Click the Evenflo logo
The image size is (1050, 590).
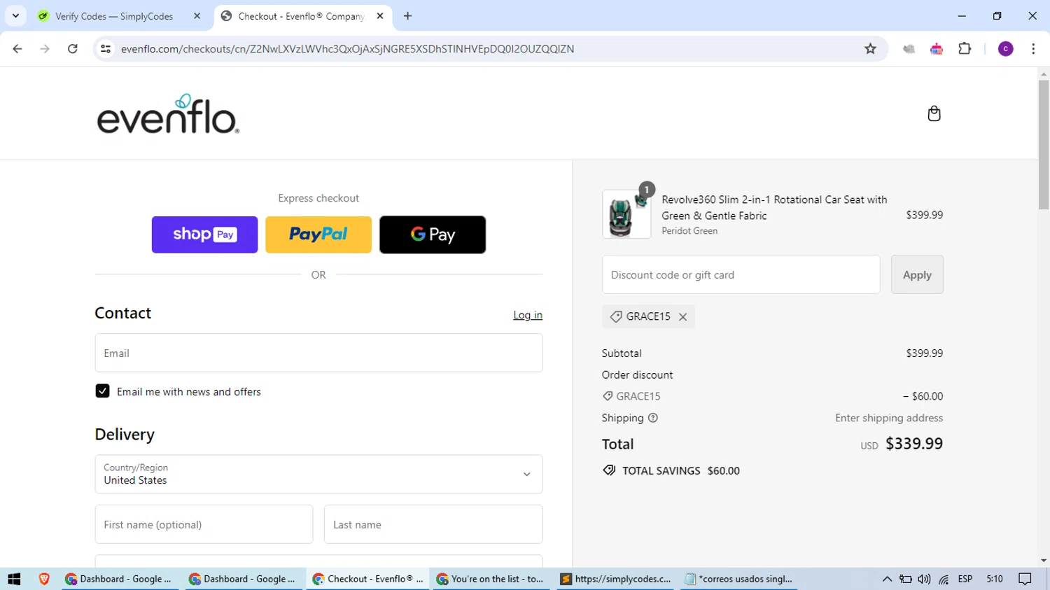[168, 114]
